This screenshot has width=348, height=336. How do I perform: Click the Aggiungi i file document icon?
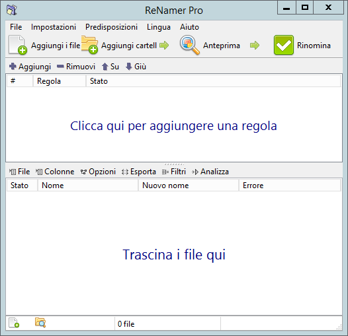(18, 45)
